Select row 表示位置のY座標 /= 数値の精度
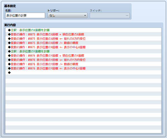Screen dimensions: 167x138 [83, 64]
